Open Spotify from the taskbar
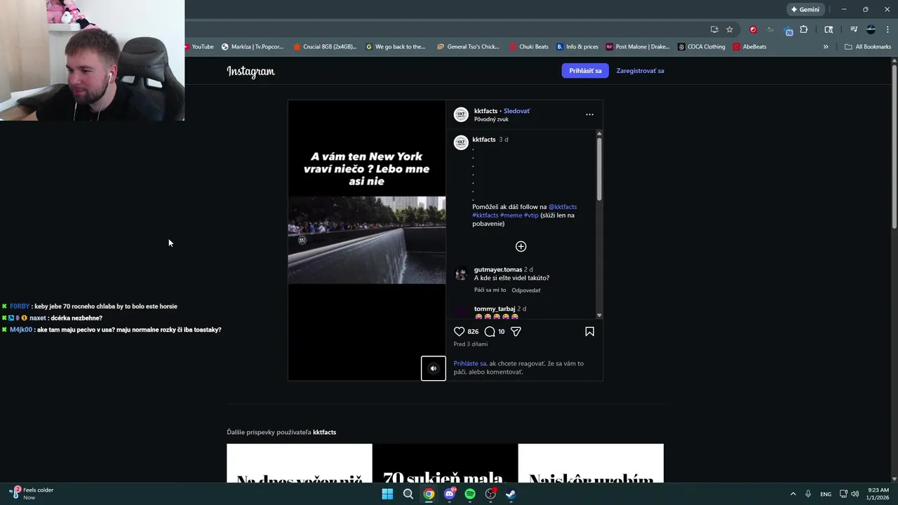This screenshot has height=505, width=898. (x=470, y=494)
